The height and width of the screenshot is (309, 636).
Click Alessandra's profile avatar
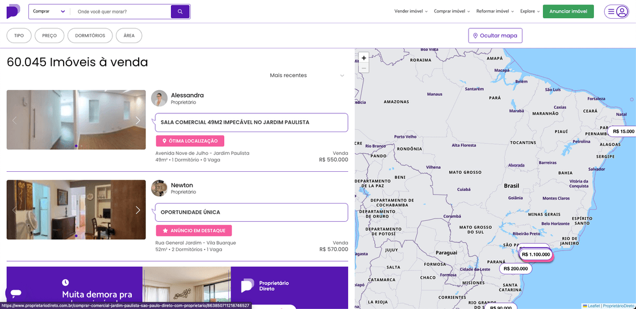[x=159, y=99]
